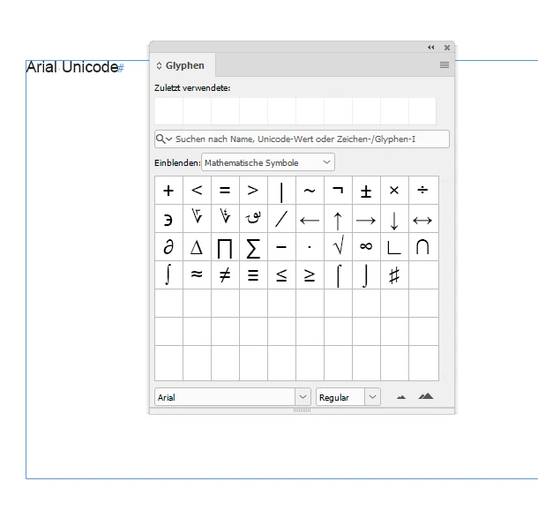Select the right arrow glyph

[366, 219]
